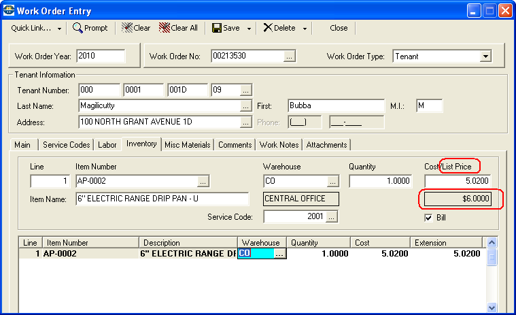The height and width of the screenshot is (315, 516).
Task: Open the Delete dropdown arrow
Action: point(305,29)
